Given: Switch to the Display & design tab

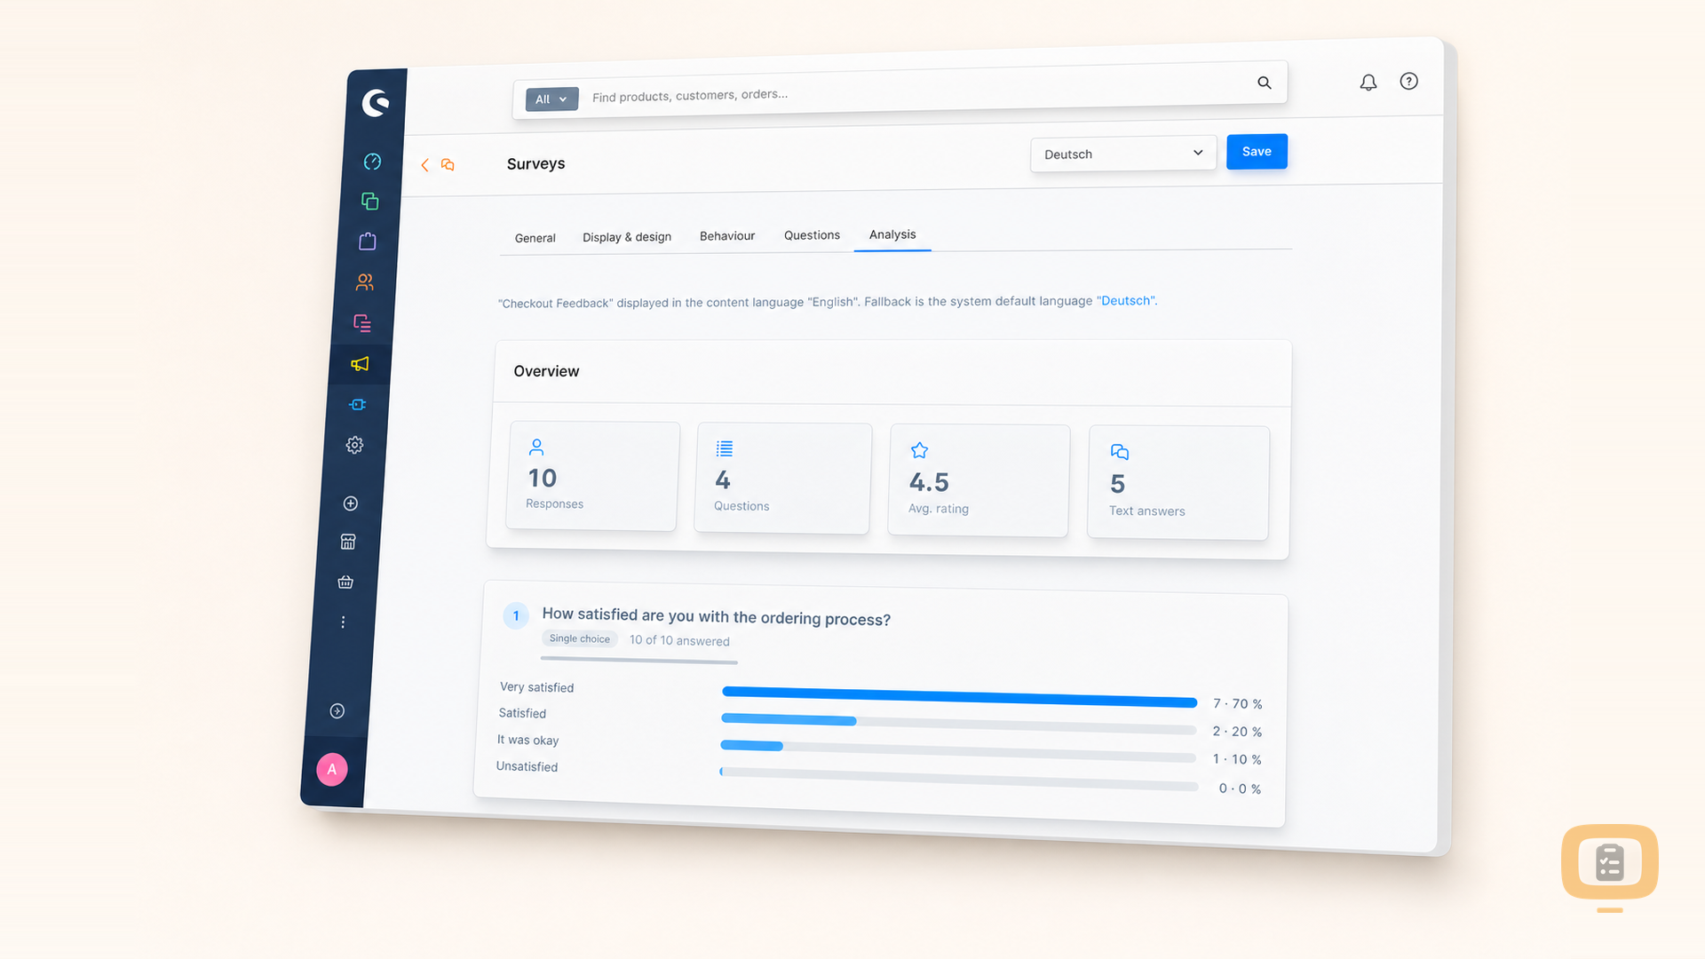Looking at the screenshot, I should [x=627, y=237].
